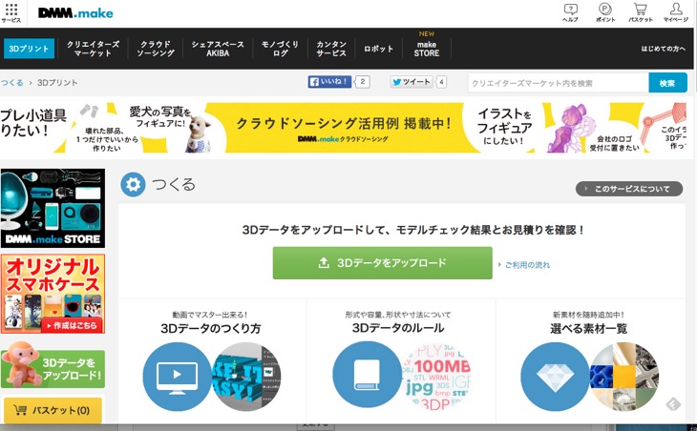Click the 3Dデータをアップロード green button
Screen dimensions: 697x431
(382, 263)
